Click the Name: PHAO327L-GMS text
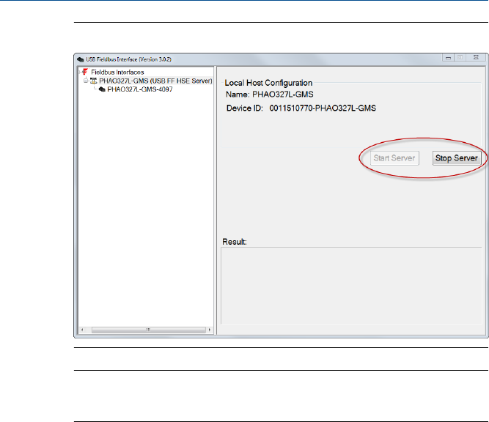The width and height of the screenshot is (489, 422). coord(270,95)
